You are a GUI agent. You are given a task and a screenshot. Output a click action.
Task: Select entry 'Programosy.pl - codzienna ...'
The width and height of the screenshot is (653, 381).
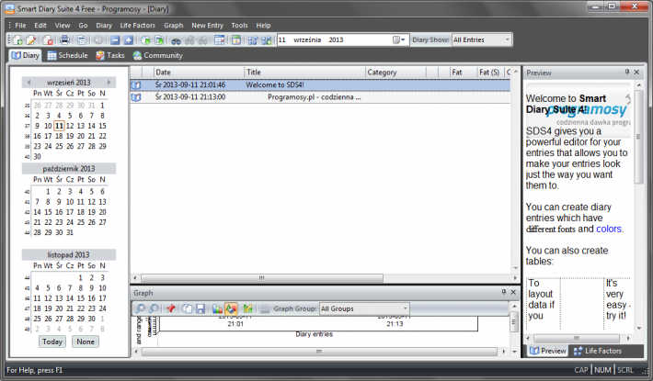tap(320, 97)
